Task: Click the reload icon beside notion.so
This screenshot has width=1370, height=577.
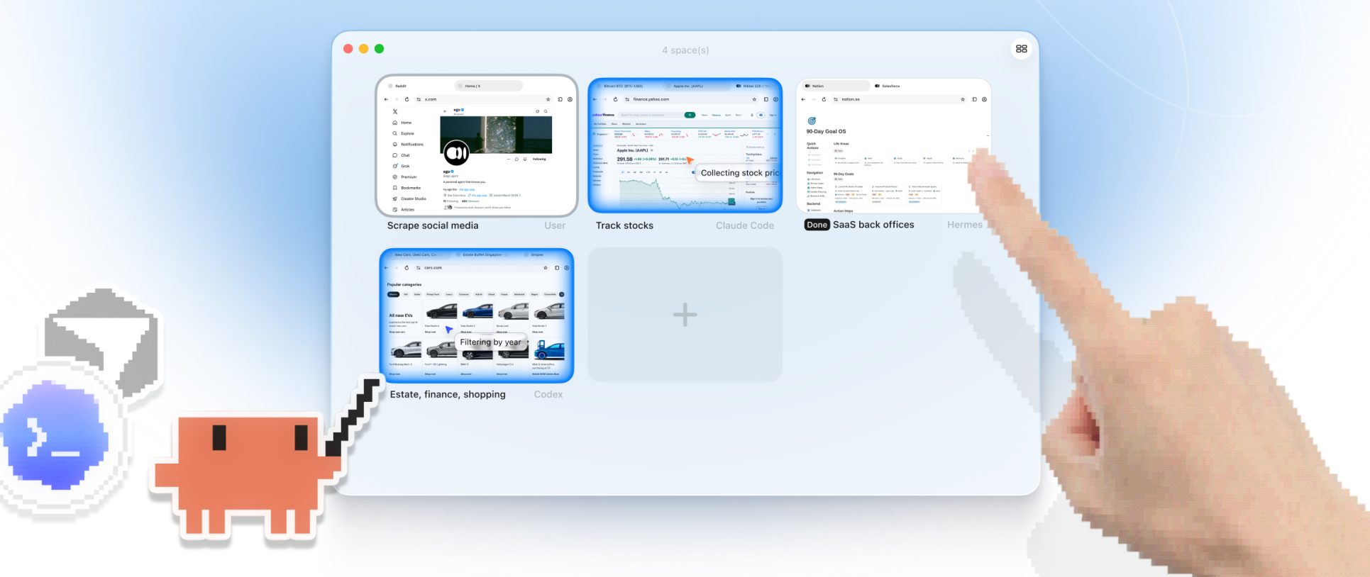Action: [x=824, y=99]
